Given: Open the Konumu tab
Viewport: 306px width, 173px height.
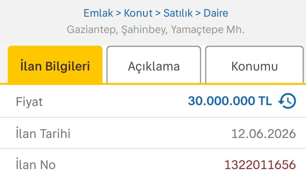Looking at the screenshot, I should click(254, 65).
